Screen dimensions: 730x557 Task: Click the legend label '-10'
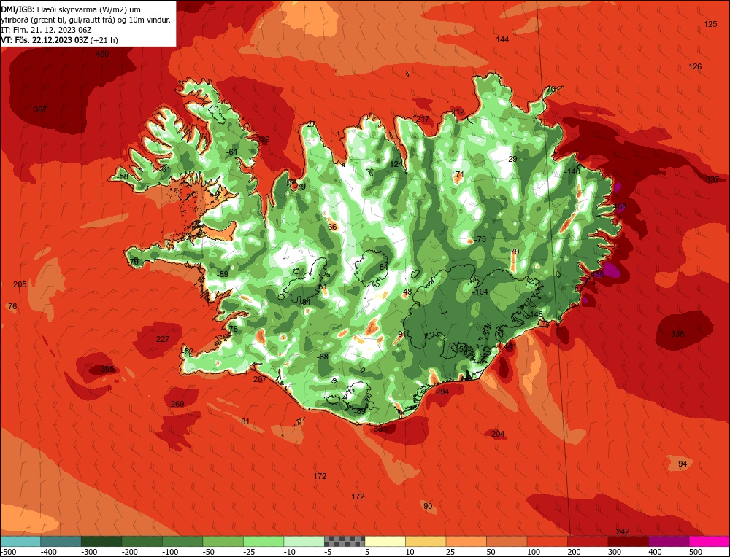coord(290,552)
